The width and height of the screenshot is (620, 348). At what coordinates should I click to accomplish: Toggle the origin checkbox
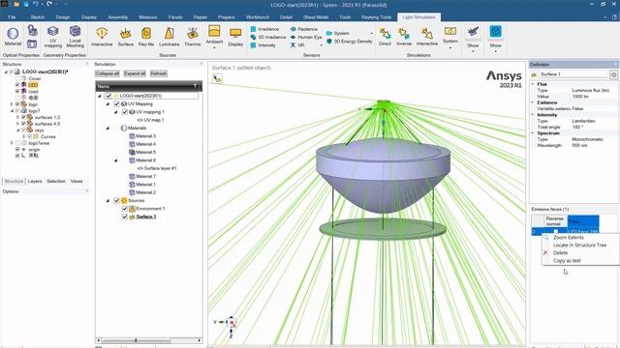click(x=17, y=150)
